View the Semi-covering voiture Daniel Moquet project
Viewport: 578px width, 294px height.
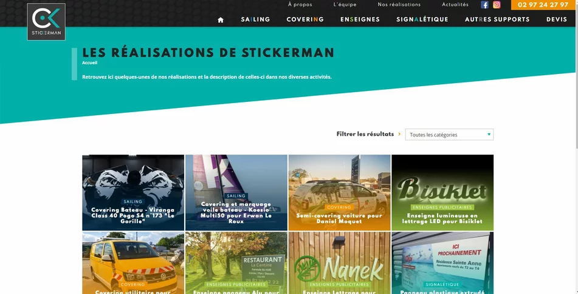pyautogui.click(x=339, y=193)
